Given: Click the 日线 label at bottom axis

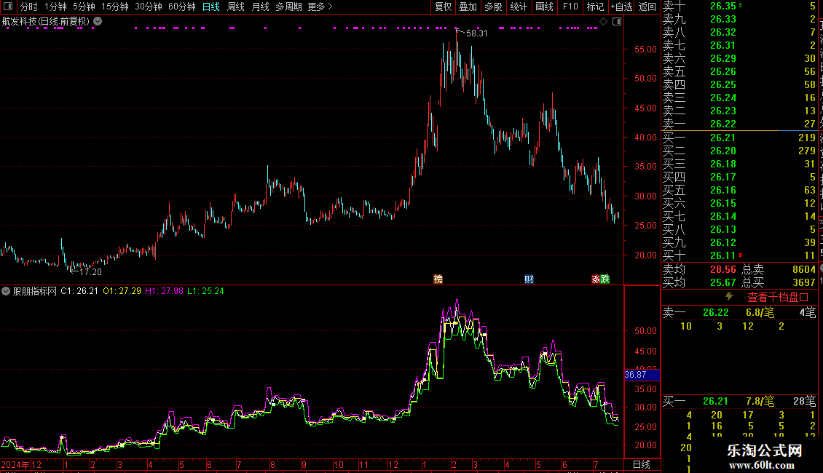Looking at the screenshot, I should [642, 464].
